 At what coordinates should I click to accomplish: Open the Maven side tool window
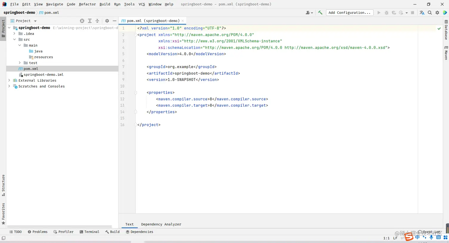(x=446, y=53)
